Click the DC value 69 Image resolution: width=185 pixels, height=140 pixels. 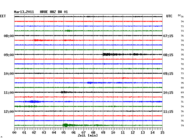pyautogui.click(x=182, y=92)
